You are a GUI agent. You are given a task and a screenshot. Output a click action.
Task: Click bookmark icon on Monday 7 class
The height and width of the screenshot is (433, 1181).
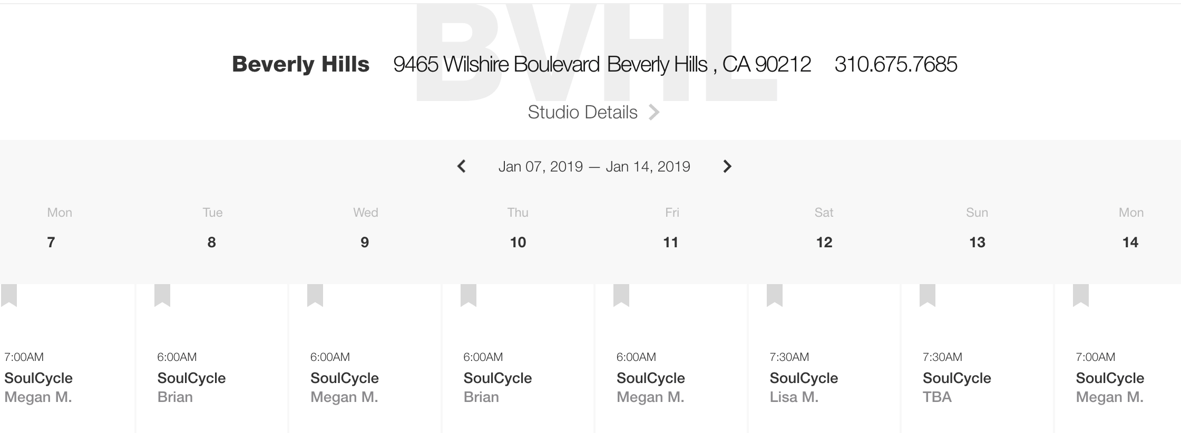[9, 295]
